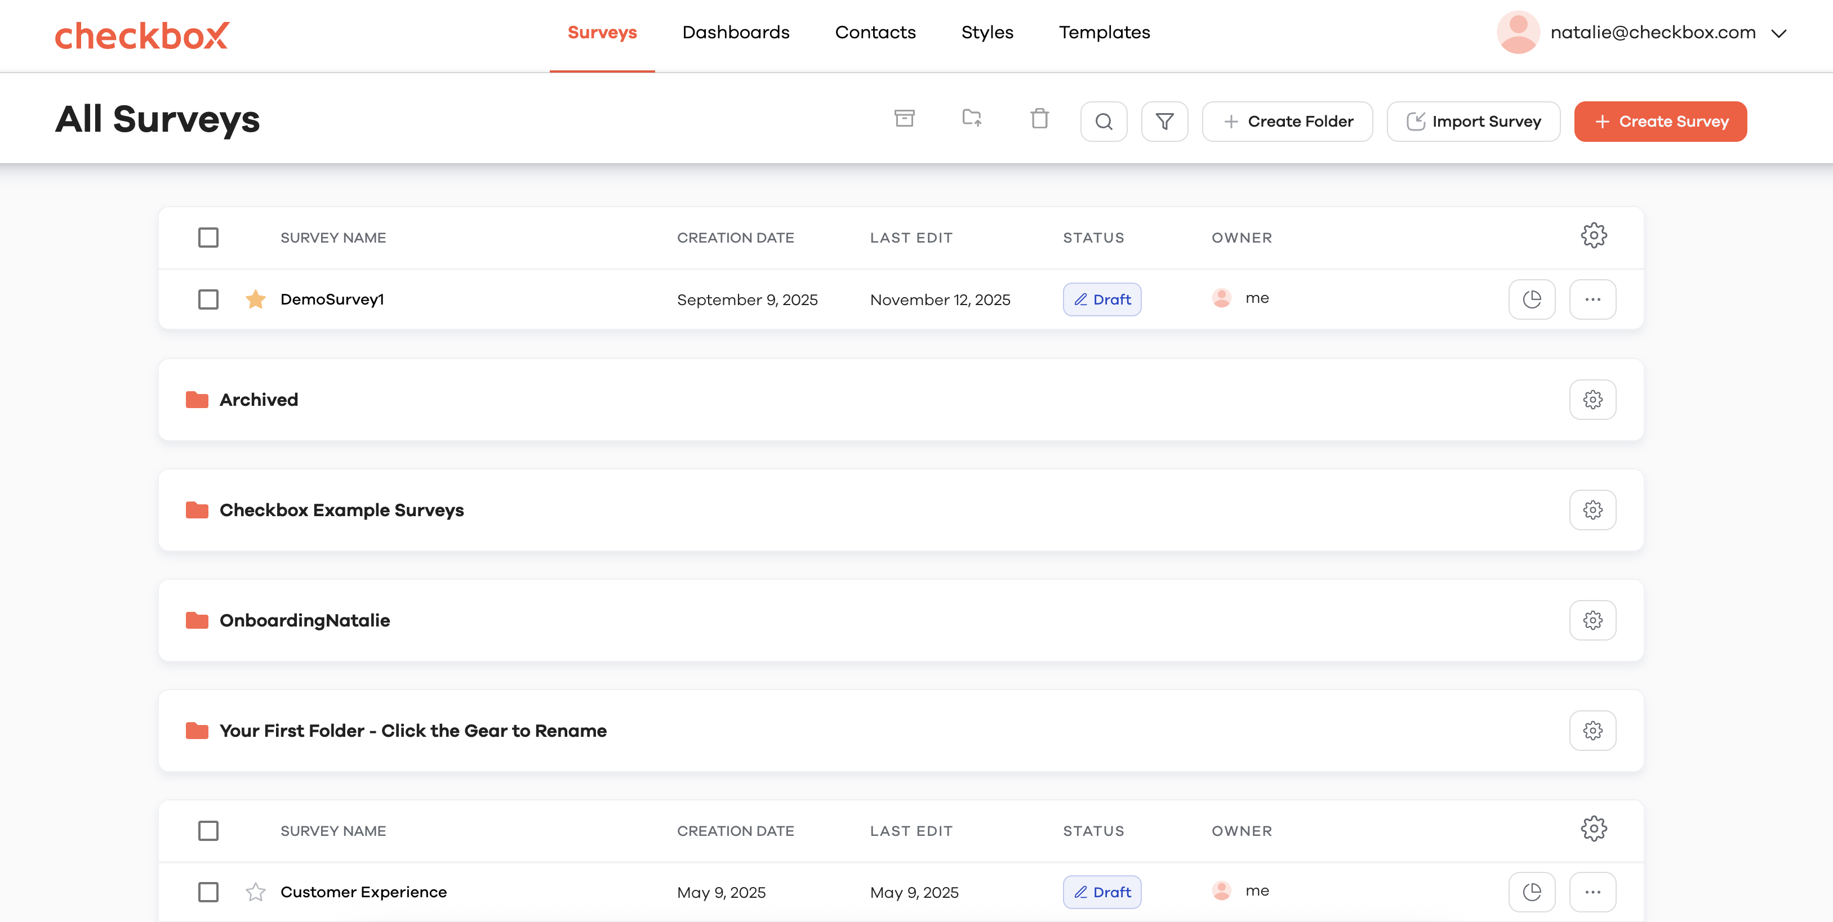
Task: Open the filter funnel options
Action: (1164, 122)
